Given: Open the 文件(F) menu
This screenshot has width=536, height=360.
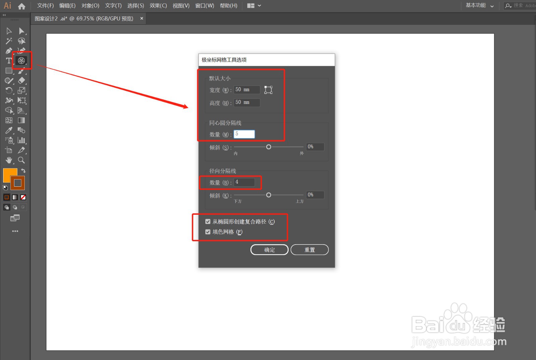Looking at the screenshot, I should pos(45,6).
